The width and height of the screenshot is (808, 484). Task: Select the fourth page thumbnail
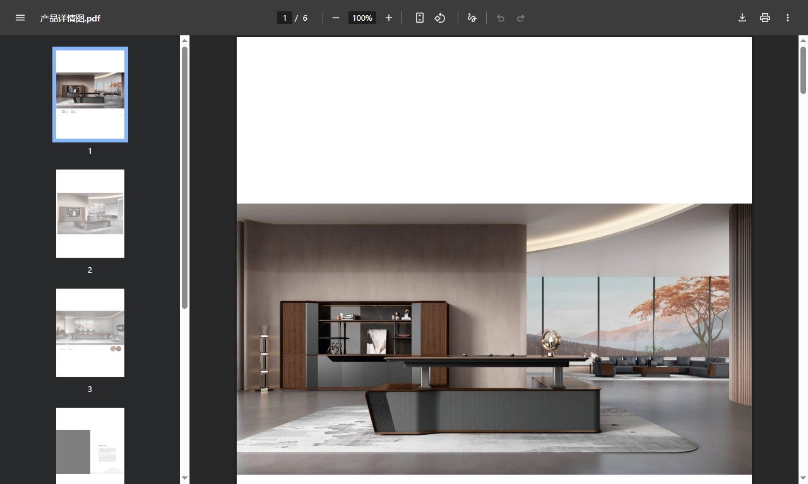[90, 444]
